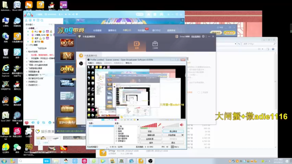Open Word 2007 desktop shortcut
This screenshot has width=292, height=164.
tap(17, 6)
